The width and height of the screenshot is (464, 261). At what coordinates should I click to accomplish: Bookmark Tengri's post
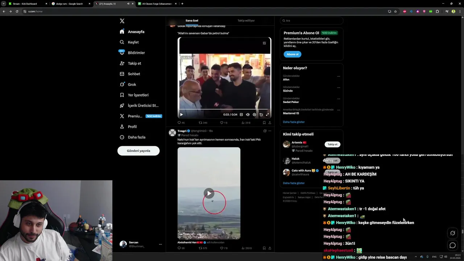264,248
